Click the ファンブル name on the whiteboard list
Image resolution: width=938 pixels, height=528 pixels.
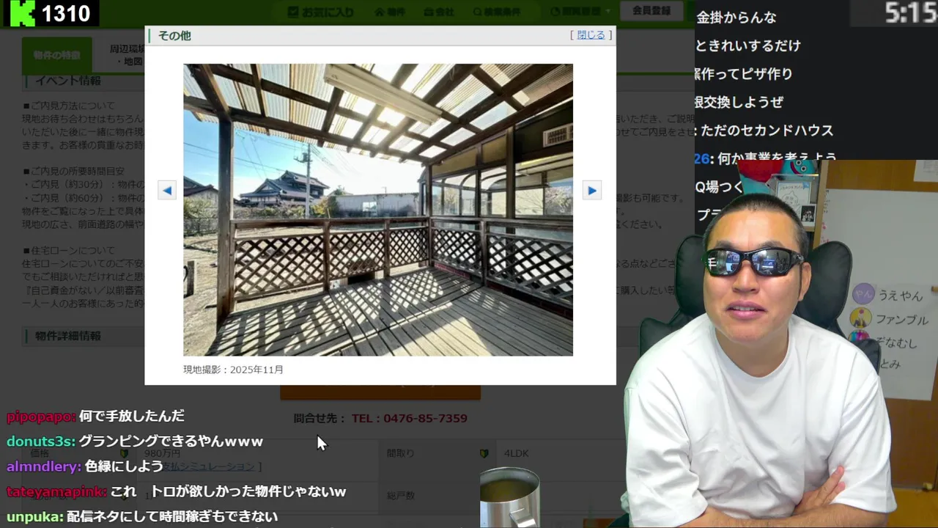903,320
